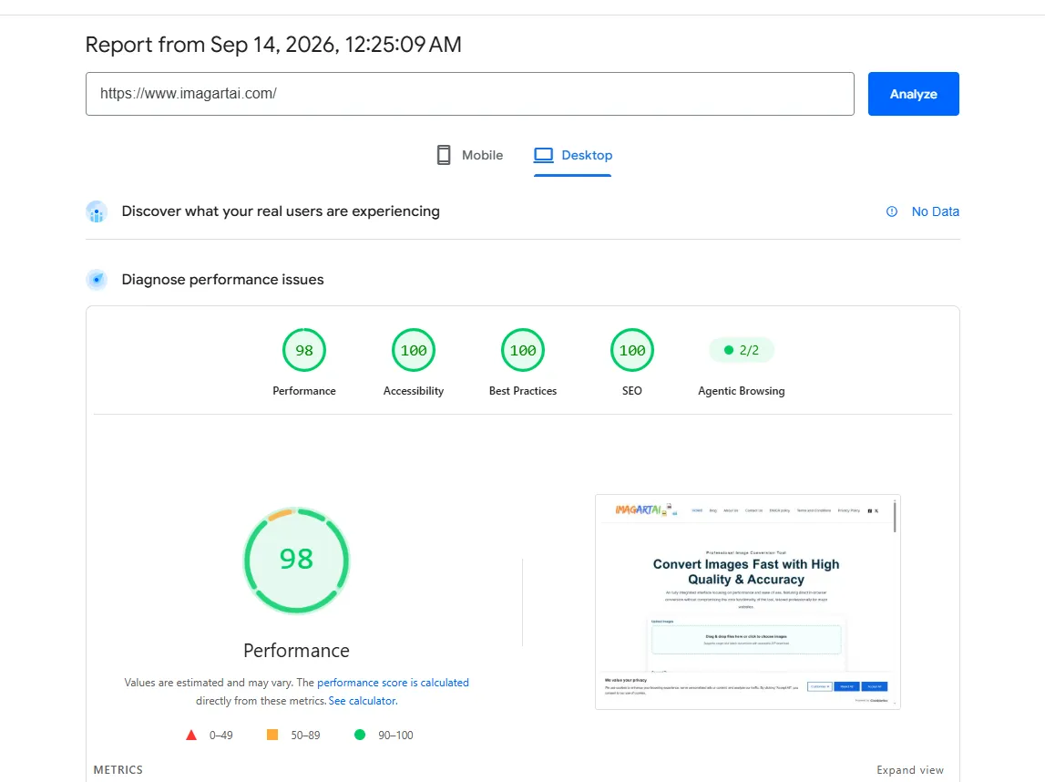Click the Performance label under top gauge
This screenshot has height=782, width=1045.
(x=304, y=391)
